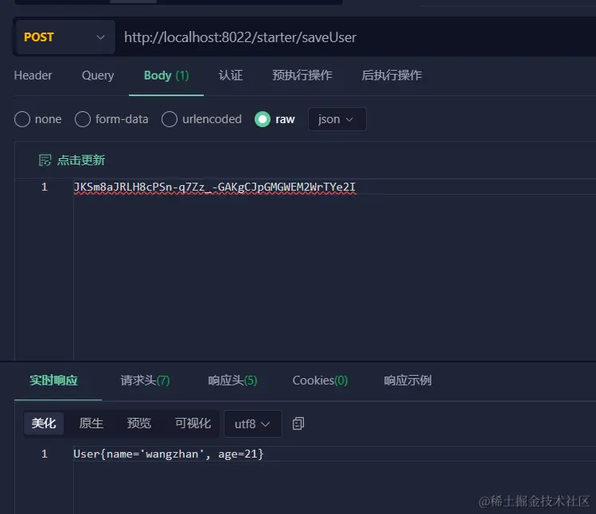Open the 响应头(5) tab
Screen dimensions: 596x514
coord(232,381)
